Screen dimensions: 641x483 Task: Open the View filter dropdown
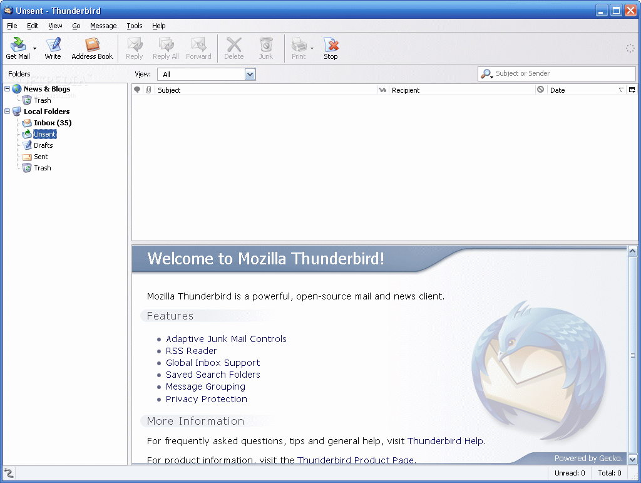pyautogui.click(x=250, y=75)
